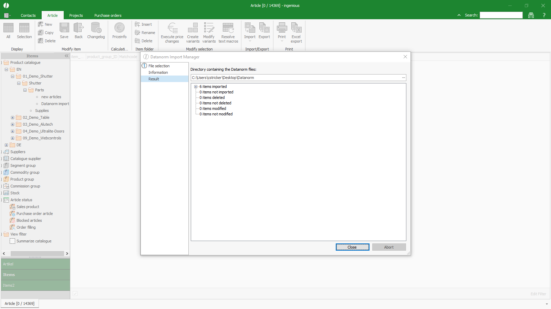Browse for directory using ellipsis button

[x=403, y=78]
